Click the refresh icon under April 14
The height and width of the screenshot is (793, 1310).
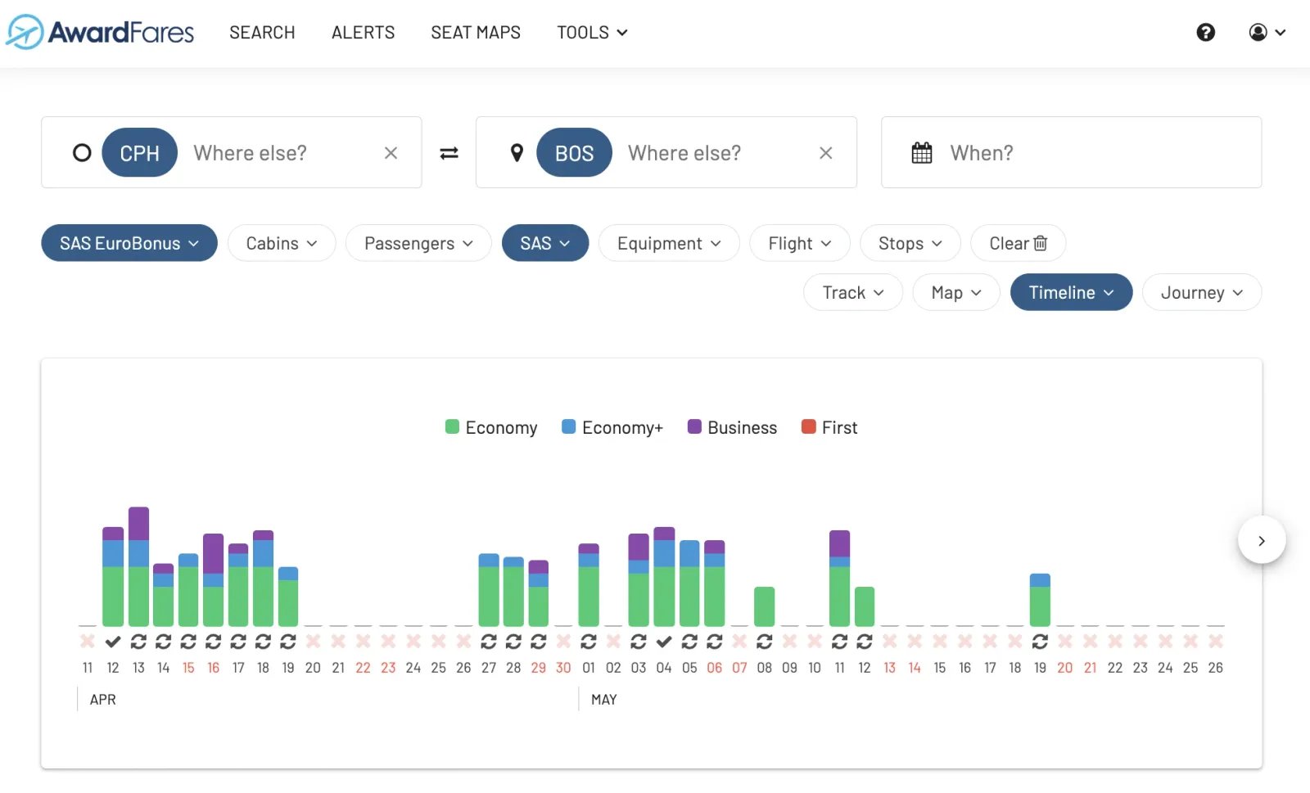click(163, 641)
